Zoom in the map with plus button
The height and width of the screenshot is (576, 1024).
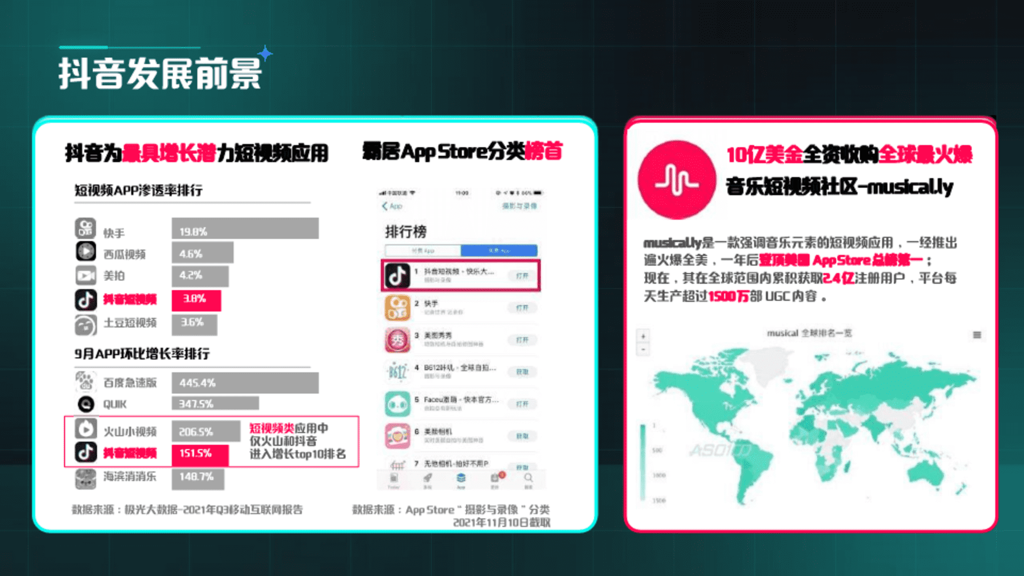[x=643, y=336]
